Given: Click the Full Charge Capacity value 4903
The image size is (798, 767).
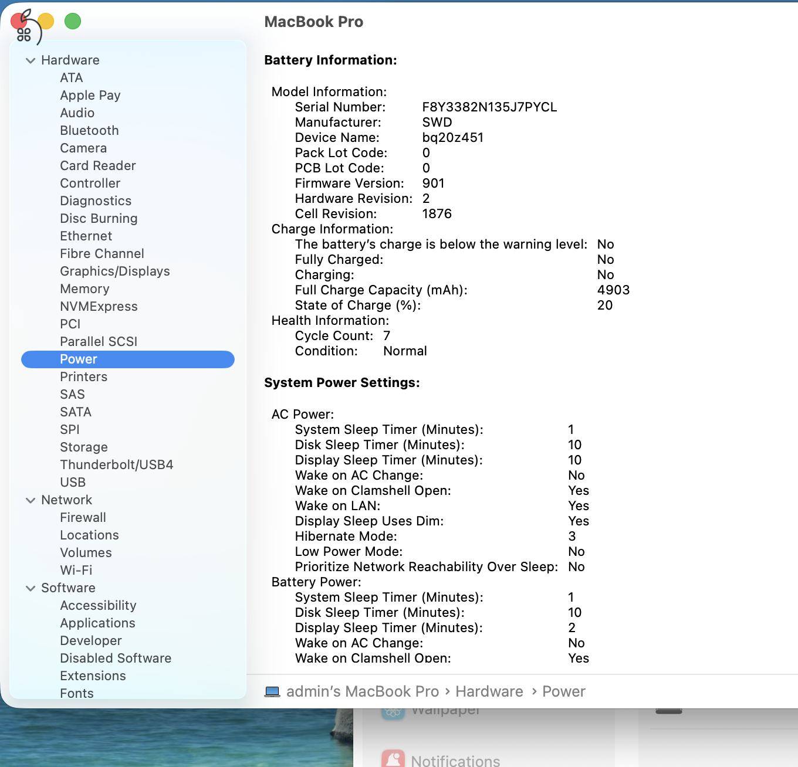Looking at the screenshot, I should [x=614, y=290].
